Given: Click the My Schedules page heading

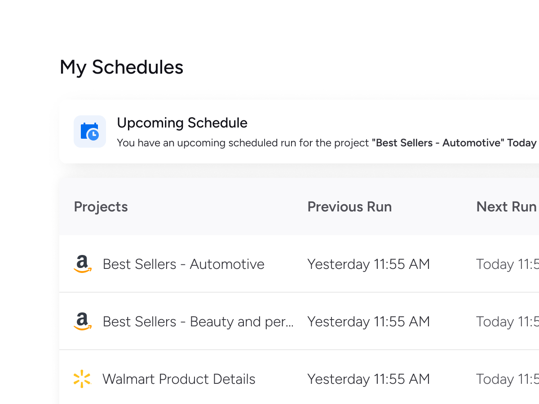Looking at the screenshot, I should tap(121, 67).
